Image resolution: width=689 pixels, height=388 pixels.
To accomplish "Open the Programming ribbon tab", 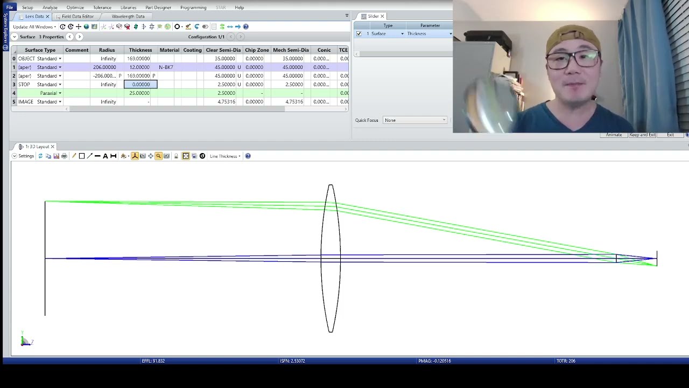I will coord(193,8).
